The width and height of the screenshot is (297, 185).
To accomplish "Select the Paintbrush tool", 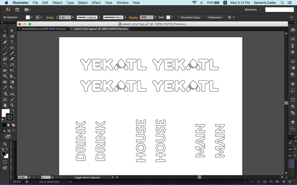I will click(x=5, y=53).
